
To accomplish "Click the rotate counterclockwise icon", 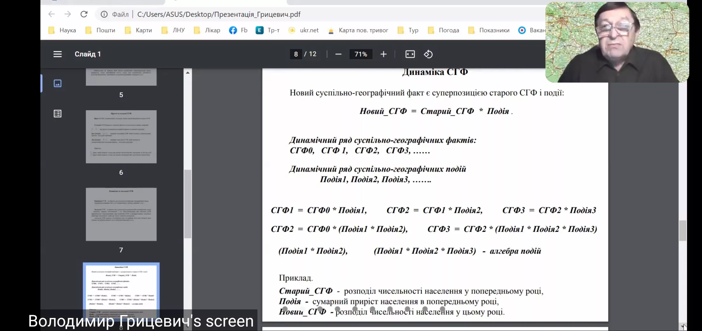I will [428, 54].
